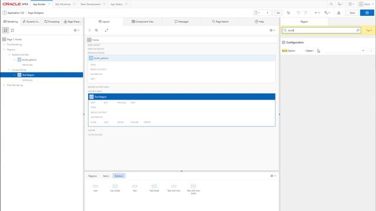The image size is (376, 211).
Task: Open the Help menu in the top bar
Action: click(x=351, y=4)
